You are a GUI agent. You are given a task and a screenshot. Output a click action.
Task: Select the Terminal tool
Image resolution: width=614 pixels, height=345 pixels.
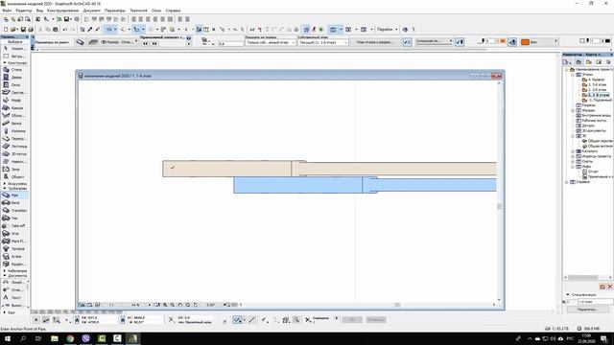point(13,249)
